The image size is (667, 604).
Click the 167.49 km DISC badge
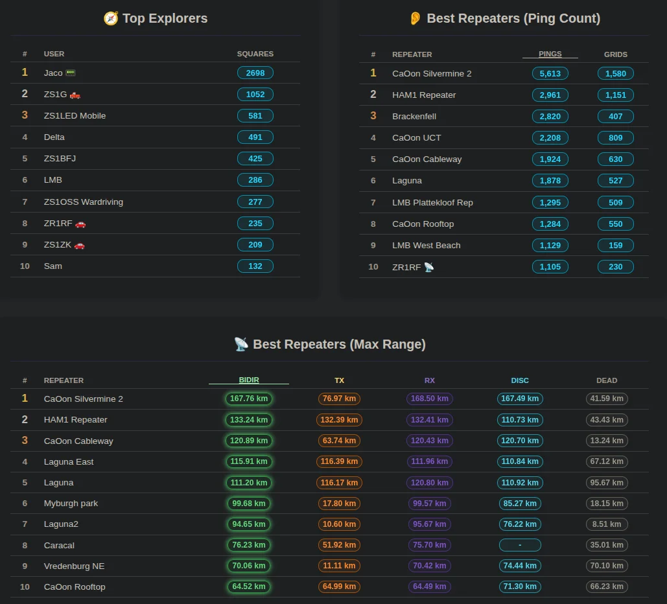(x=520, y=399)
